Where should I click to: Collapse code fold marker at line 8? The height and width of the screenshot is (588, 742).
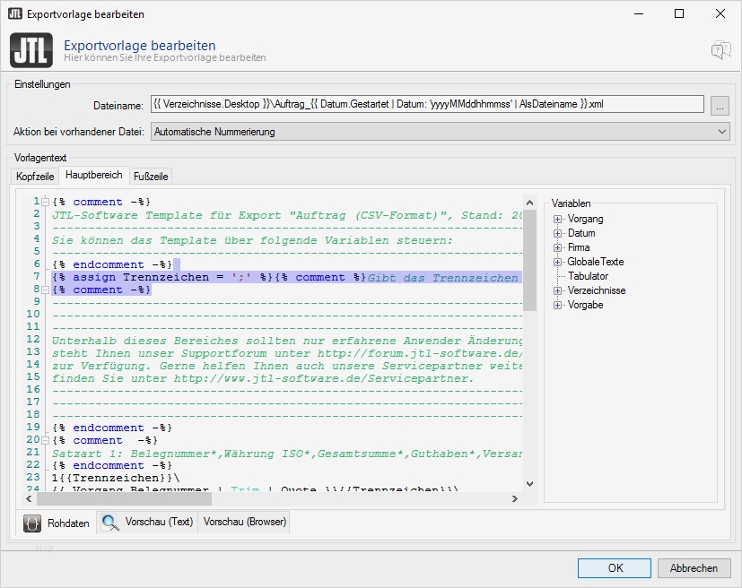tap(45, 290)
